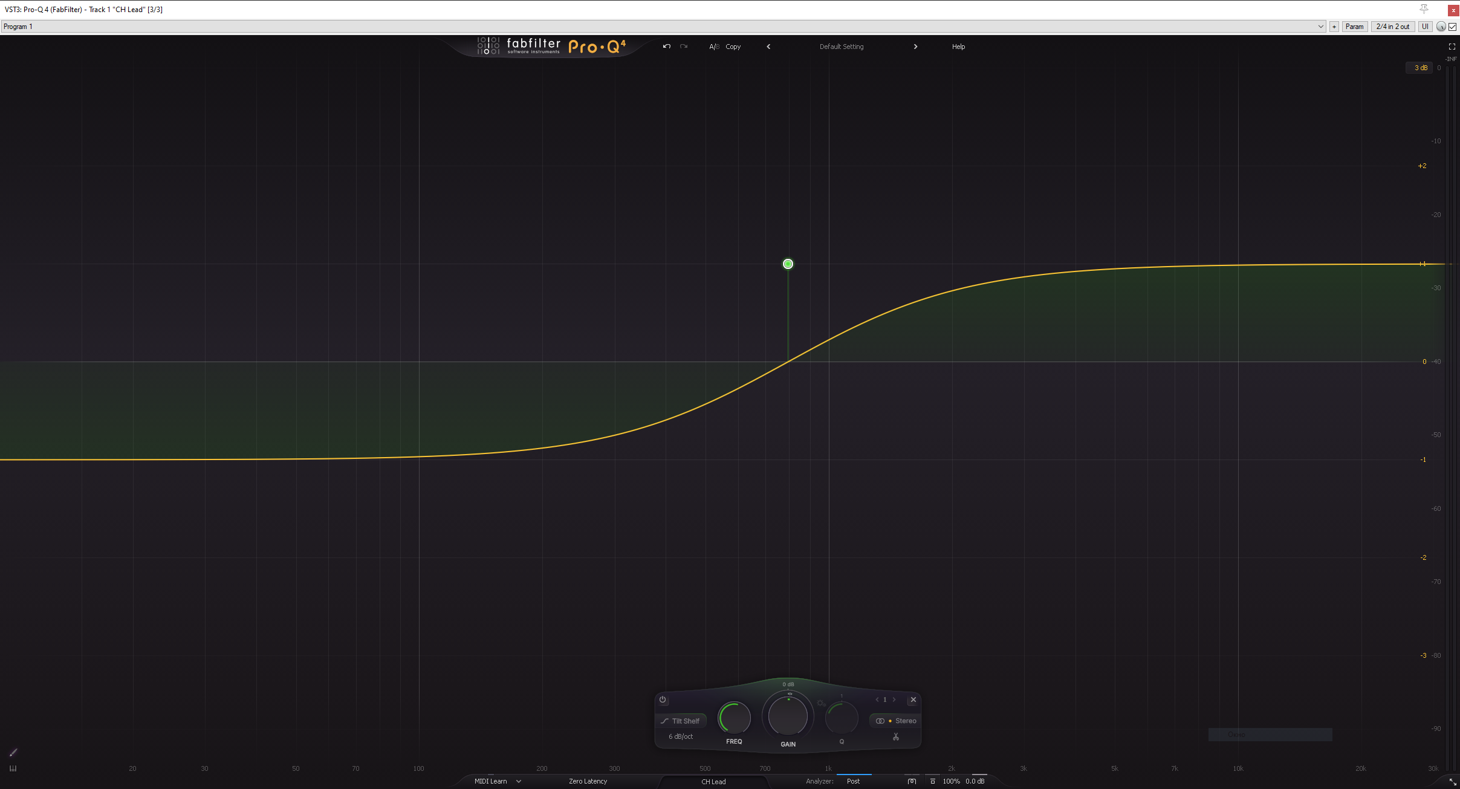Image resolution: width=1460 pixels, height=789 pixels.
Task: Open the Tilt Shelf filter shape menu
Action: 681,721
